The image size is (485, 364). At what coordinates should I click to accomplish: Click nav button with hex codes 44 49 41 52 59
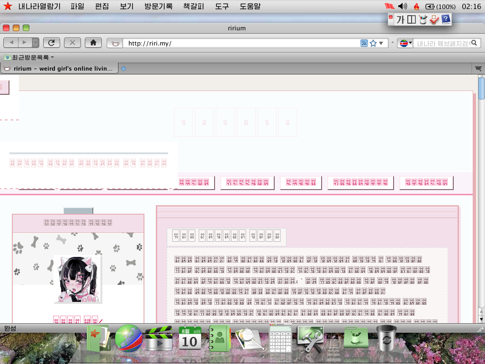(x=194, y=182)
